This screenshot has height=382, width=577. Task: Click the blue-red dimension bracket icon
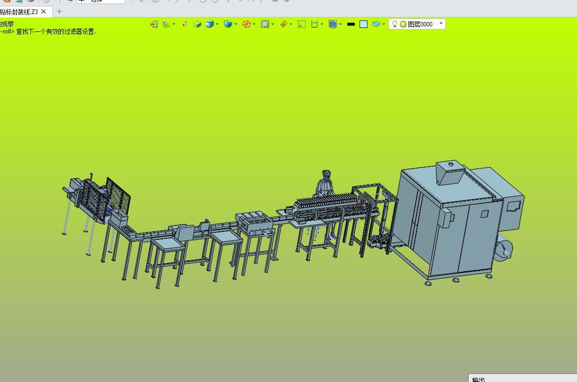click(314, 24)
